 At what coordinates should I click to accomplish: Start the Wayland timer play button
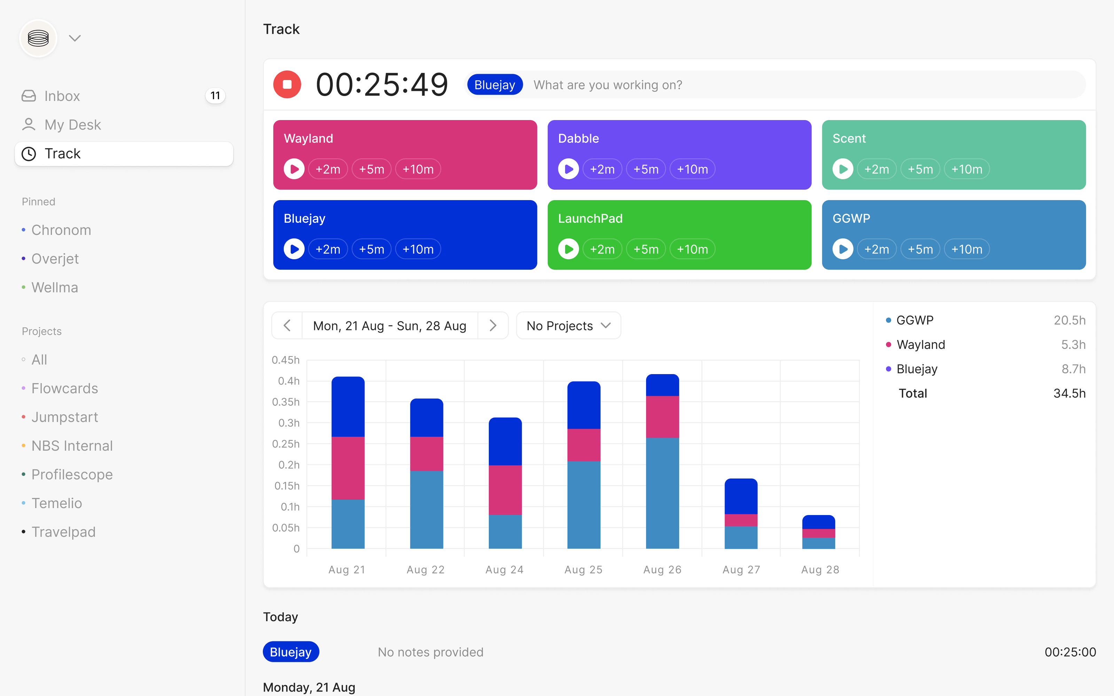coord(294,169)
